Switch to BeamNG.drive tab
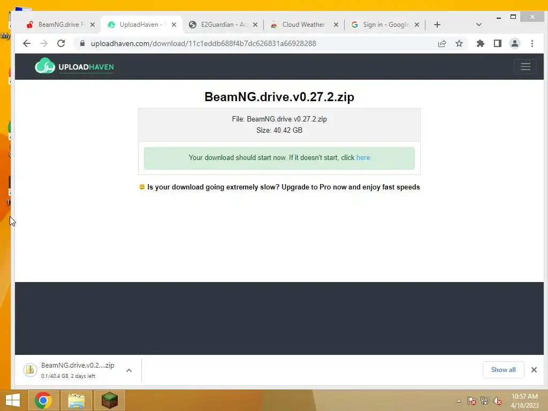 (56, 25)
